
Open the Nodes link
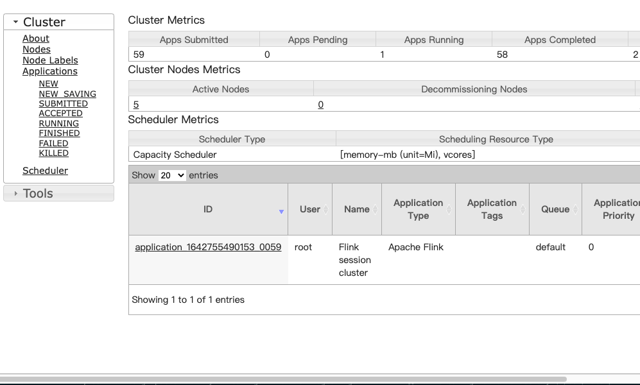[37, 49]
